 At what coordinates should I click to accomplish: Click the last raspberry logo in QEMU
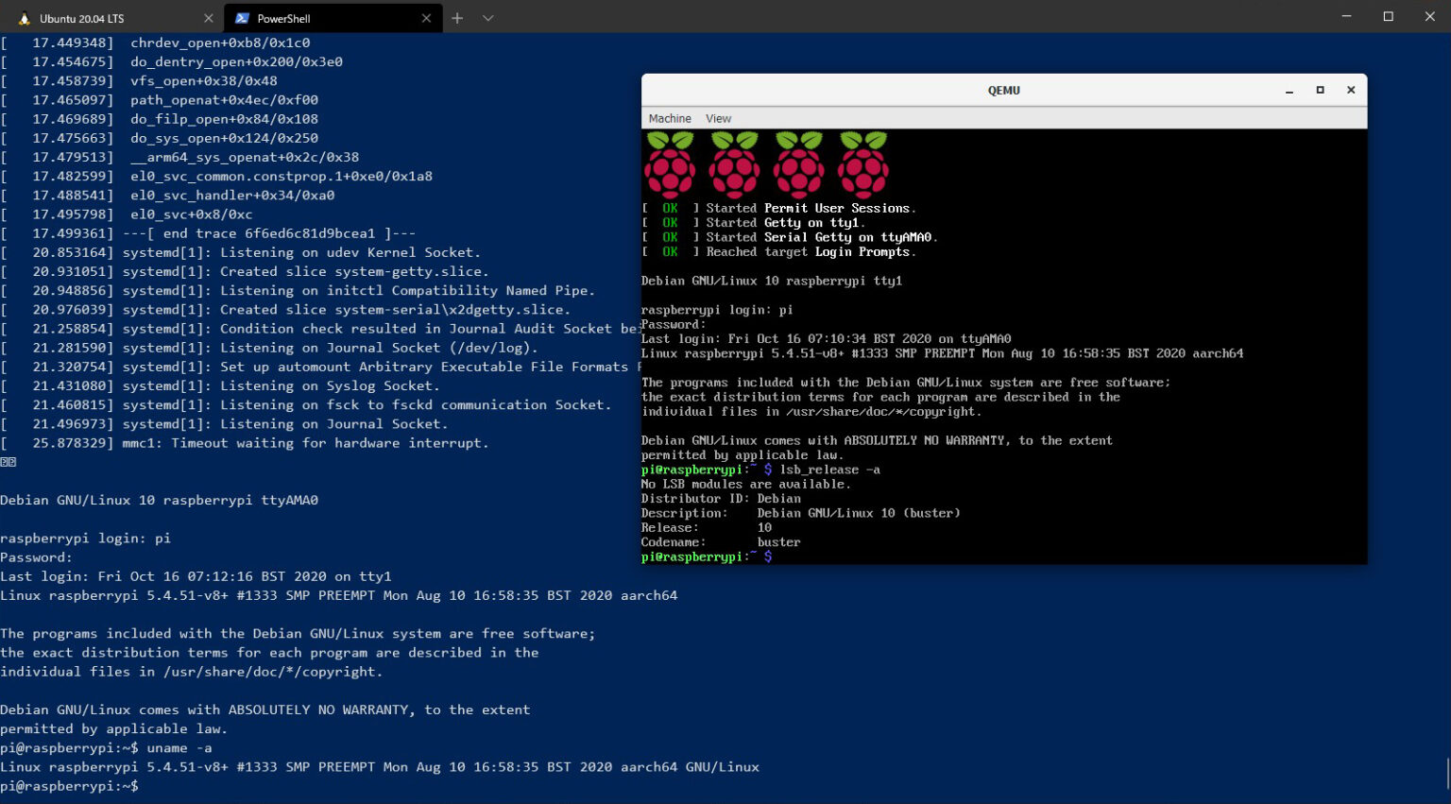[863, 164]
